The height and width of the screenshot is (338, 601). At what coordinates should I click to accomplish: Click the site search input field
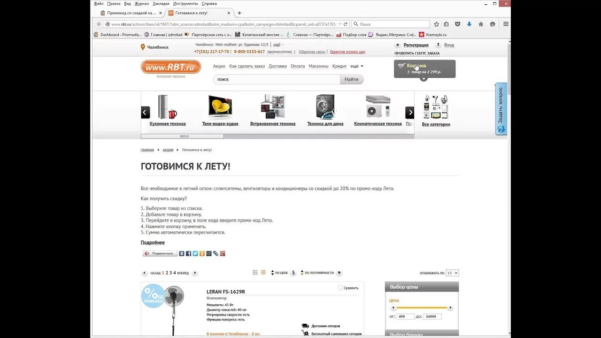tap(277, 79)
